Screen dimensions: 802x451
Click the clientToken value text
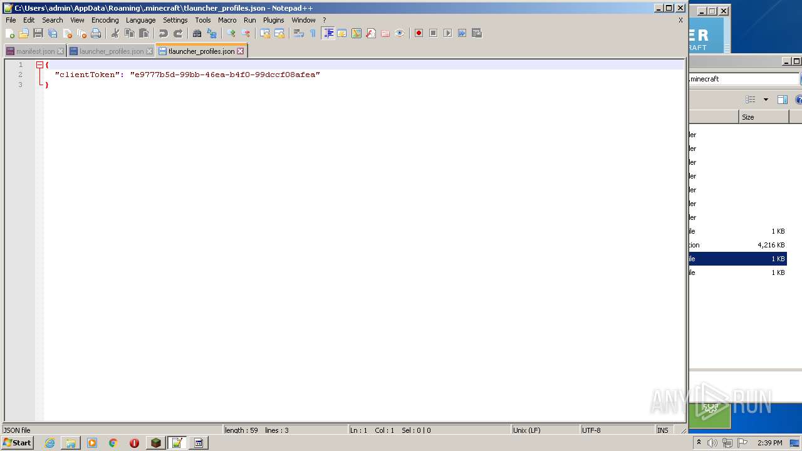(225, 75)
